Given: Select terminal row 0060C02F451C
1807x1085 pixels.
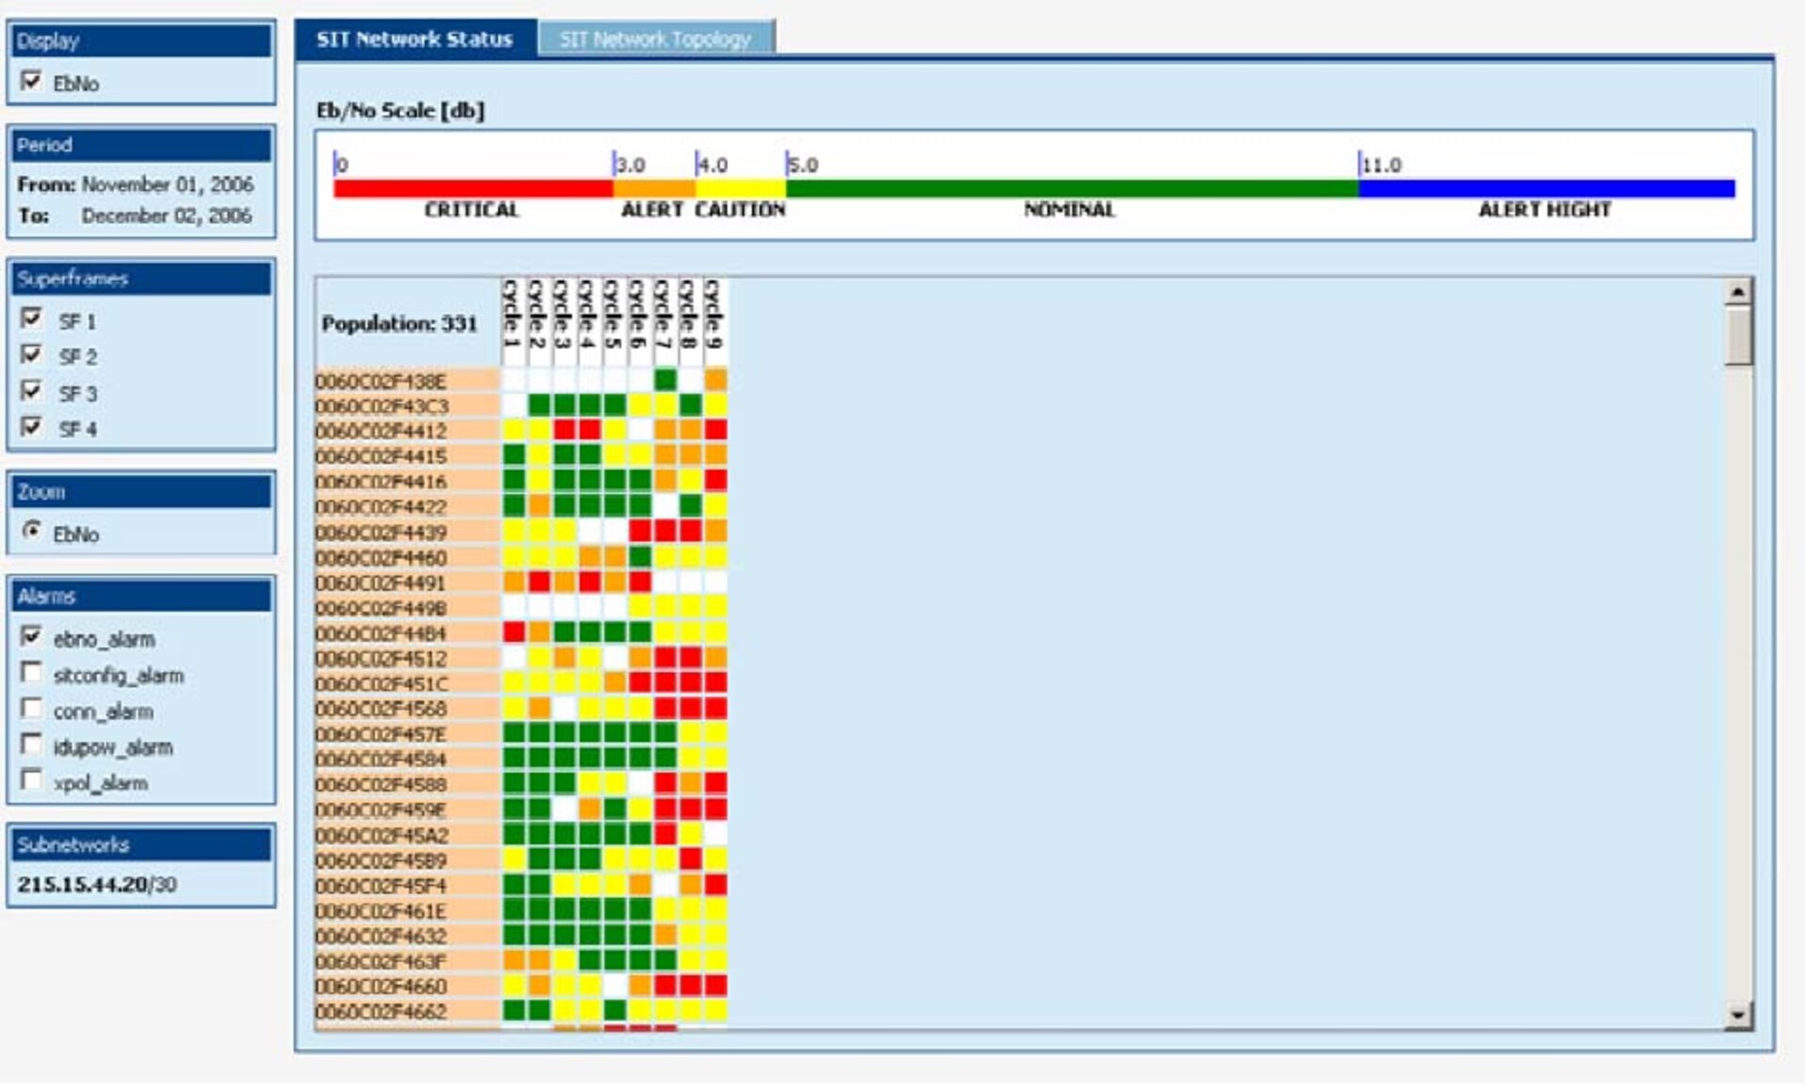Looking at the screenshot, I should coord(407,684).
